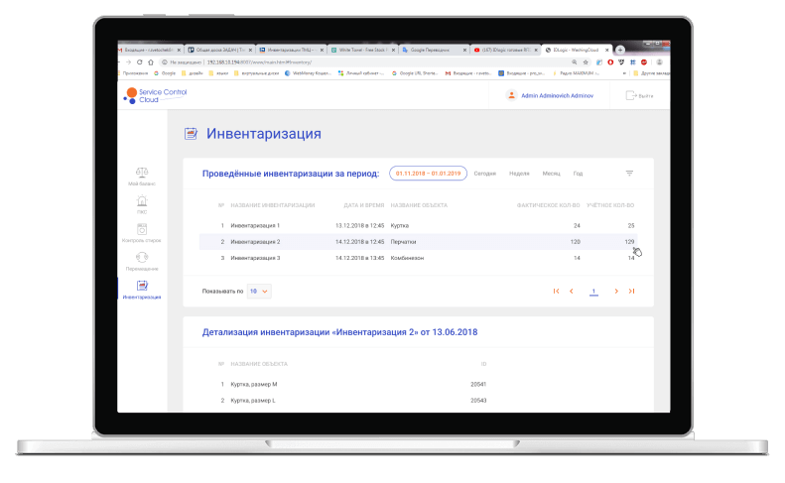
Task: Open the Перемещение sidebar section
Action: [x=142, y=259]
